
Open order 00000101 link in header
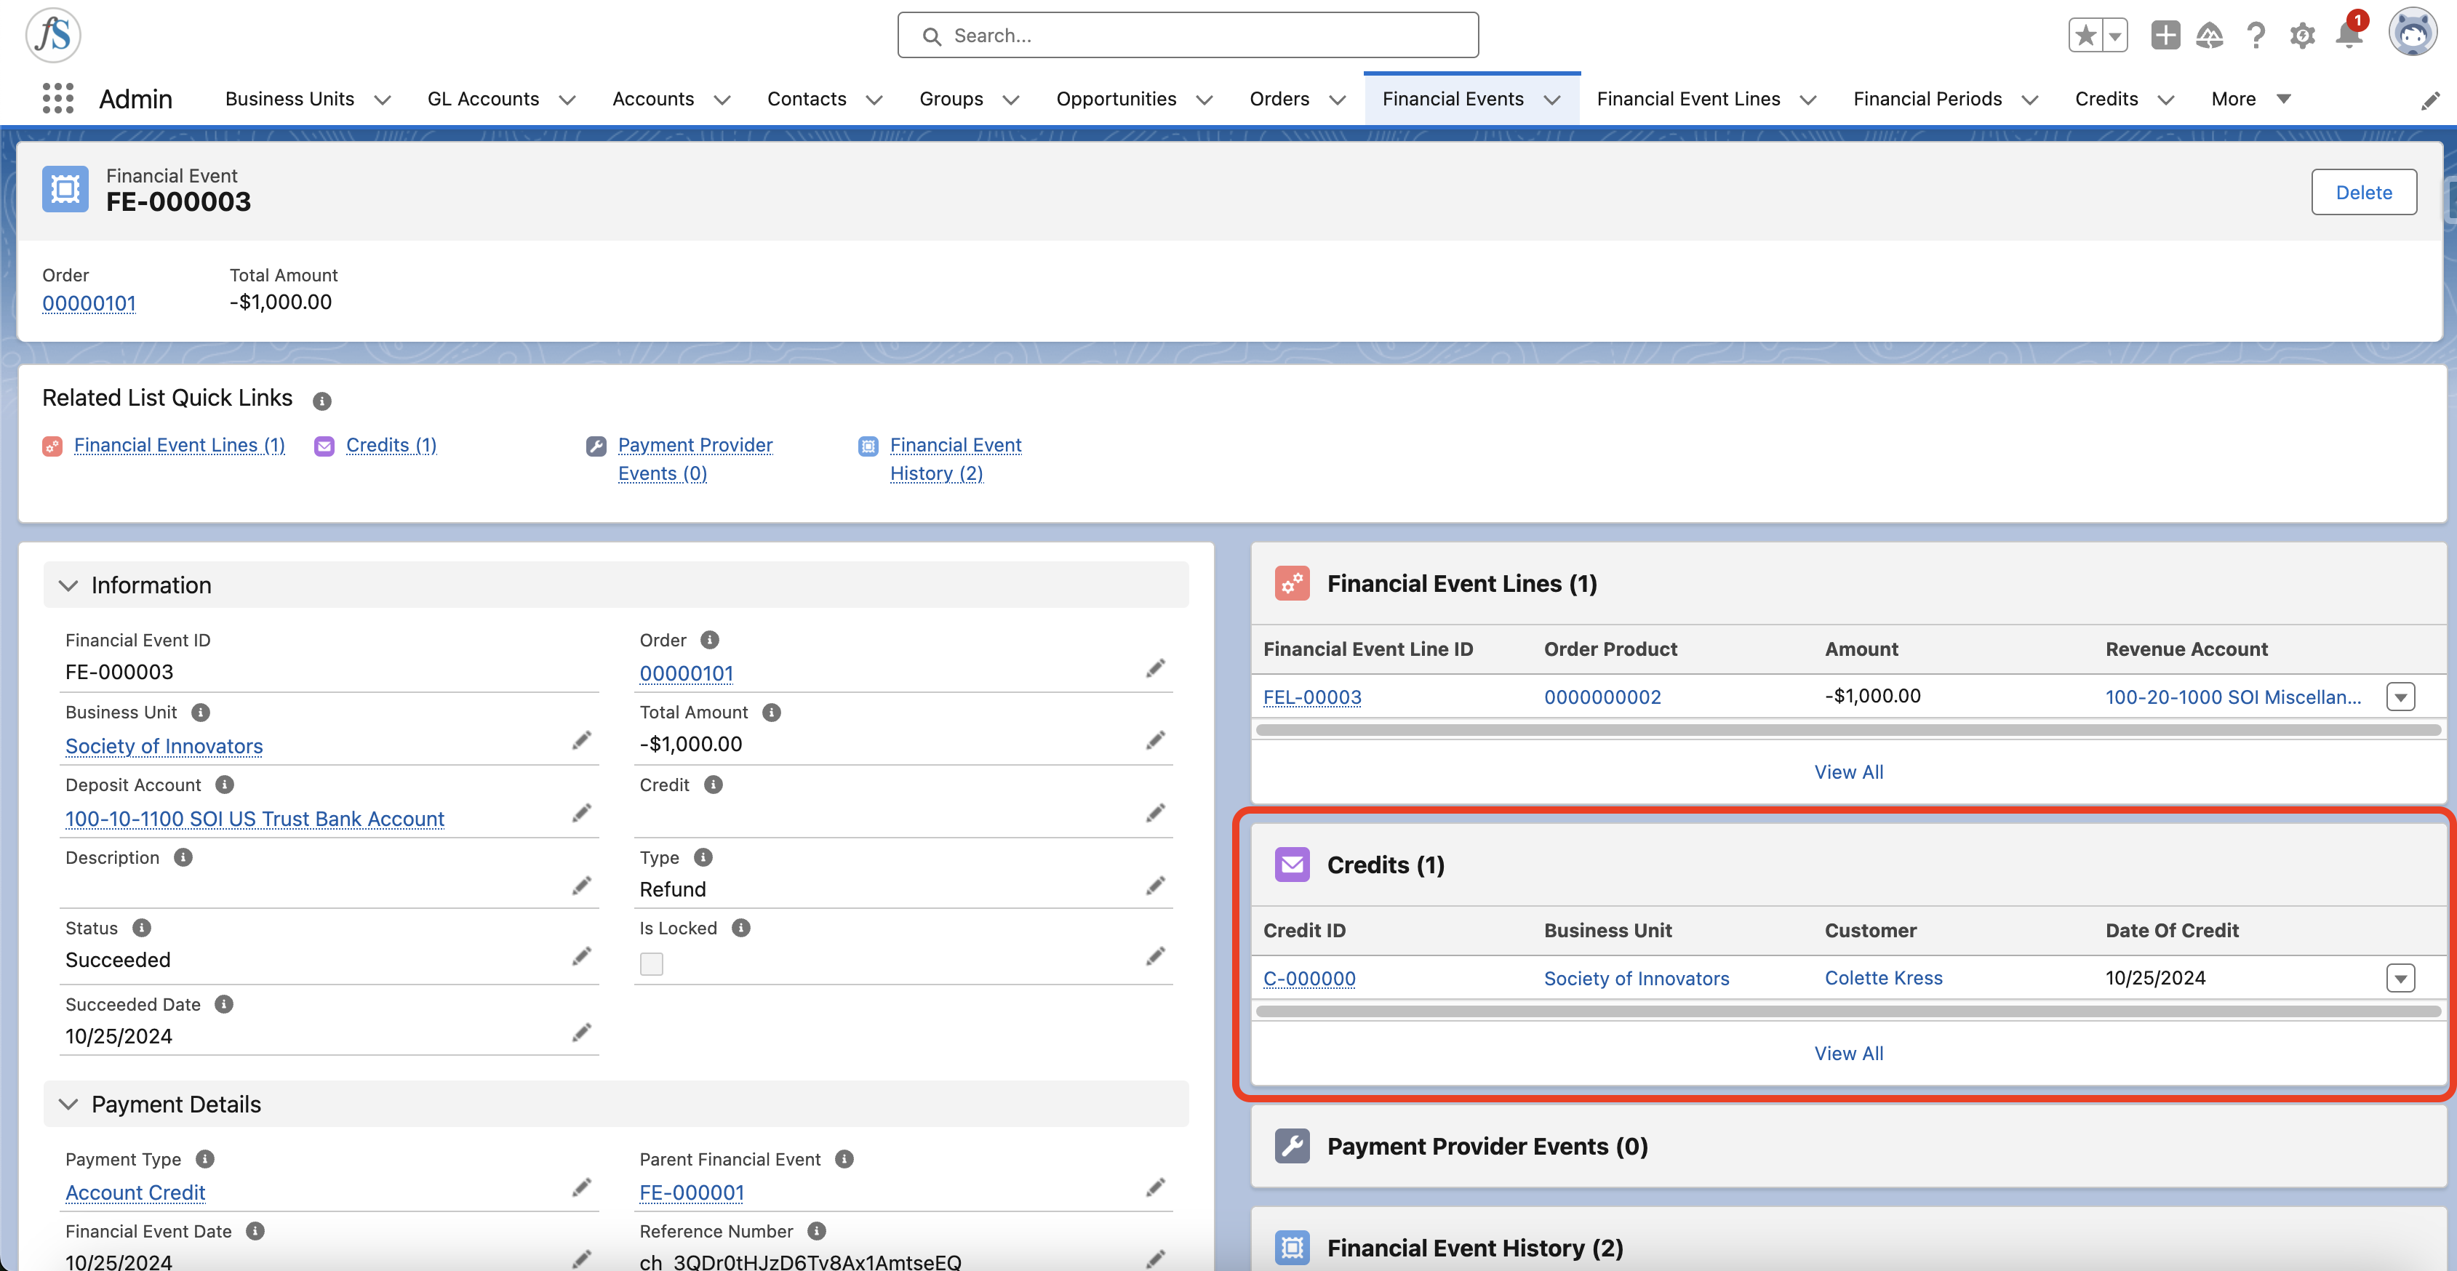pyautogui.click(x=89, y=303)
